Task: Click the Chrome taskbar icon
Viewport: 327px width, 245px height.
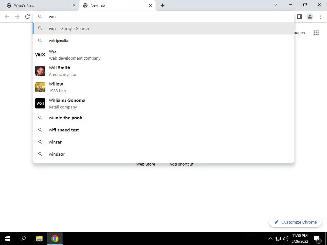Action: [55, 239]
